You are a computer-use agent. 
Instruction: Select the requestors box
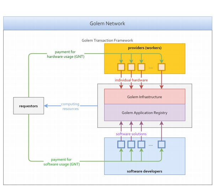pos(28,106)
